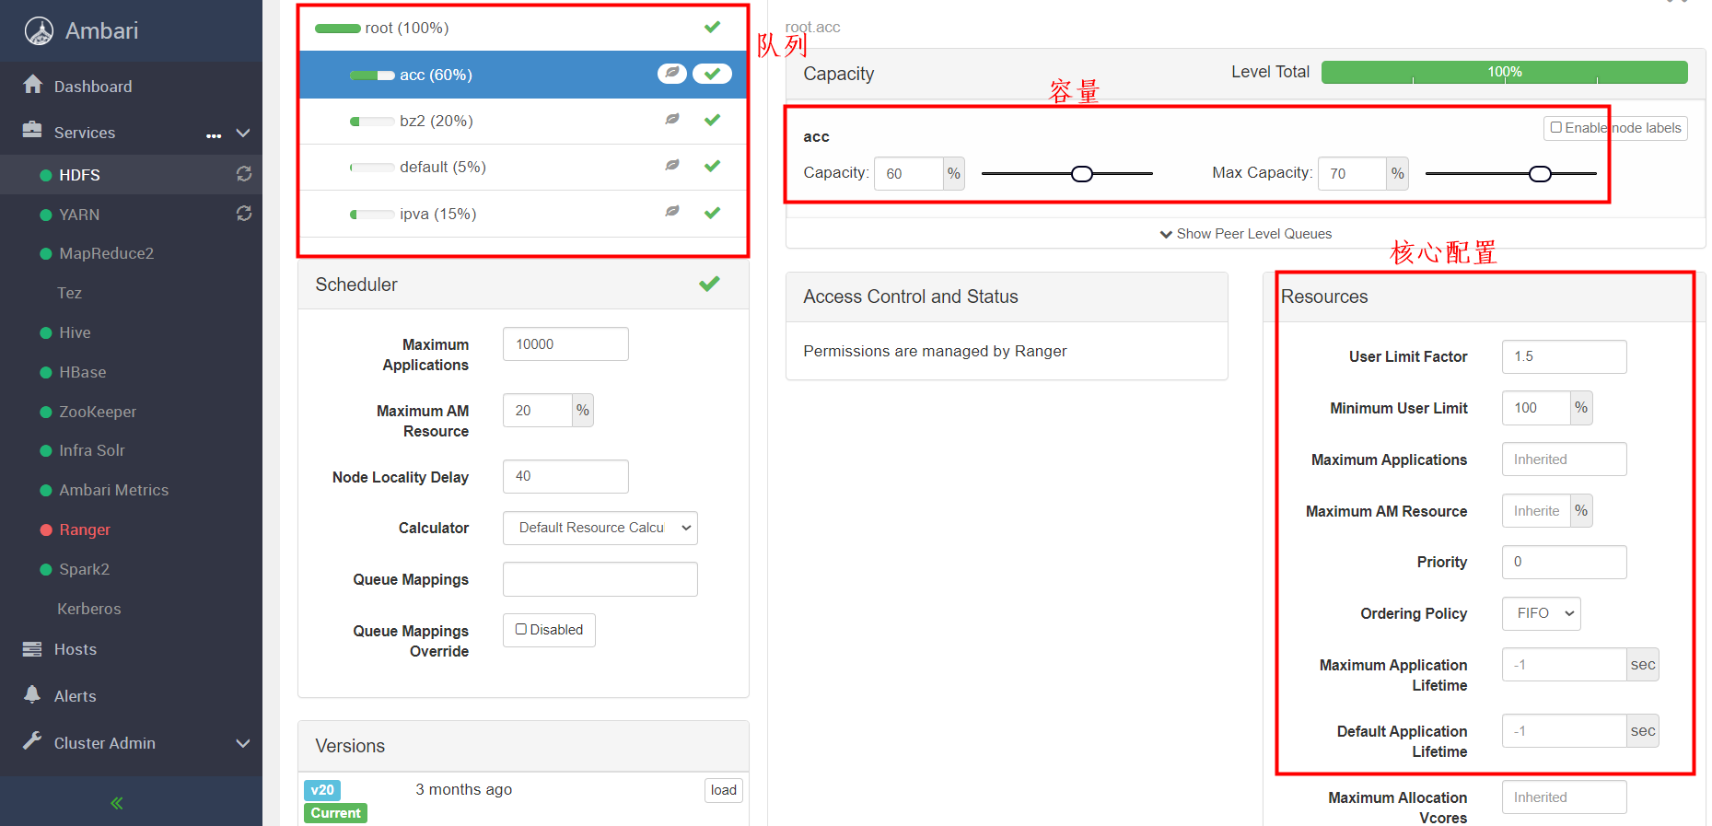Expand the Services menu chevron

[x=243, y=133]
